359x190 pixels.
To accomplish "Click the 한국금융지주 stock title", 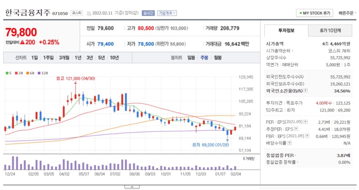I will (28, 13).
